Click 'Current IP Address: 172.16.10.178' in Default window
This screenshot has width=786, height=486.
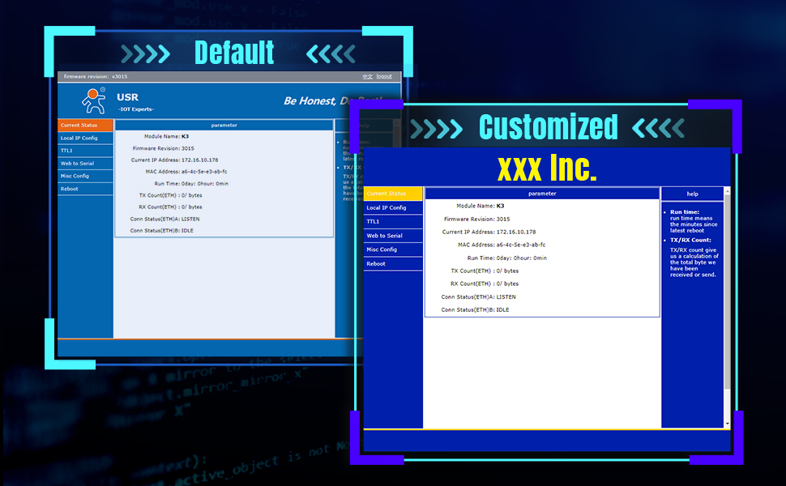[174, 160]
